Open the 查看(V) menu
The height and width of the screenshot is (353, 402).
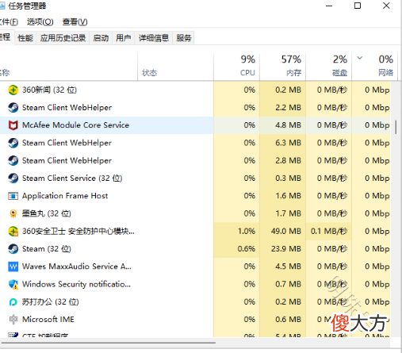click(x=75, y=21)
